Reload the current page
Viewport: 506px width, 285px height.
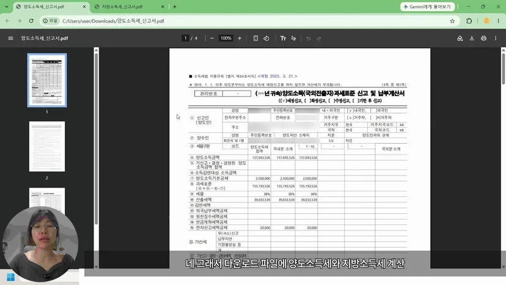[31, 21]
